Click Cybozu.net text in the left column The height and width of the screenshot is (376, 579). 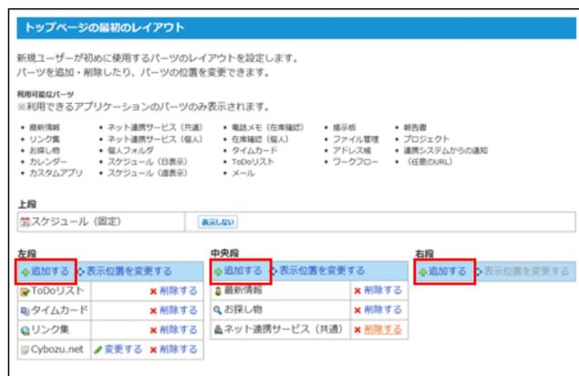pos(57,349)
